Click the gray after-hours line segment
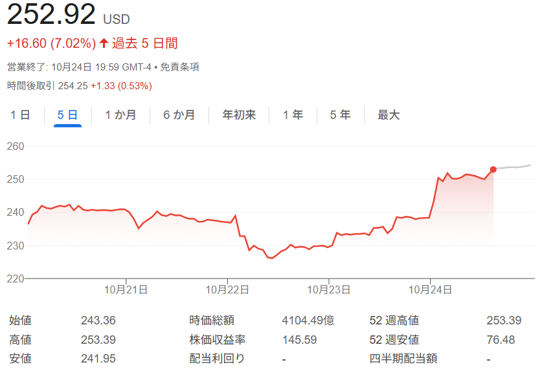542x369 pixels. point(515,167)
